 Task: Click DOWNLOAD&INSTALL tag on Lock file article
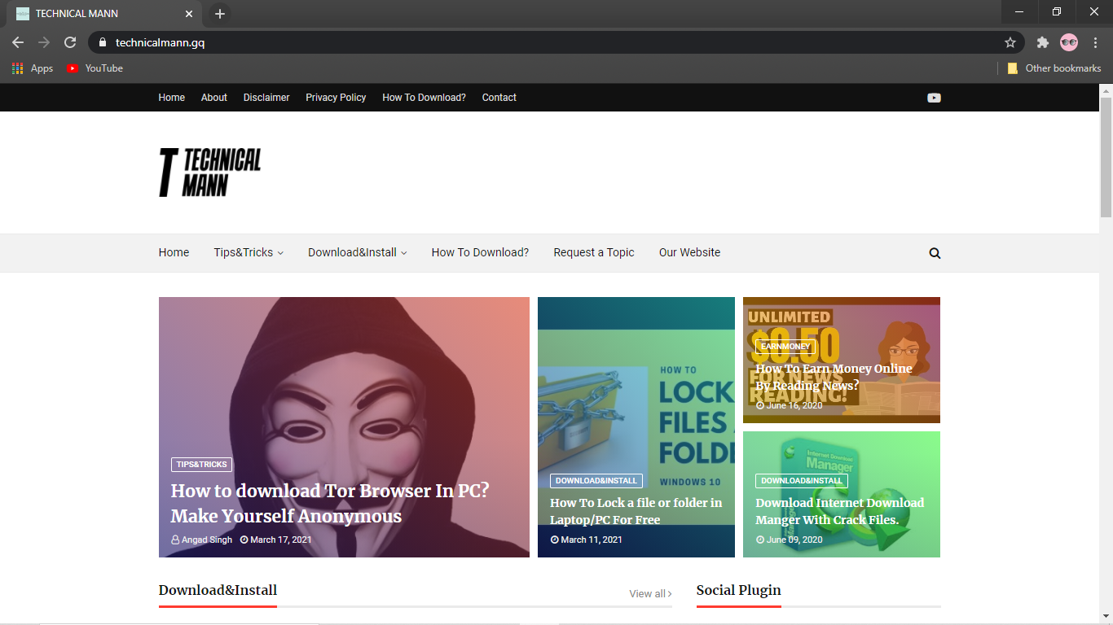point(596,481)
